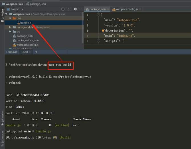Collapse the dist folder arrow
The width and height of the screenshot is (191, 149).
tap(10, 18)
